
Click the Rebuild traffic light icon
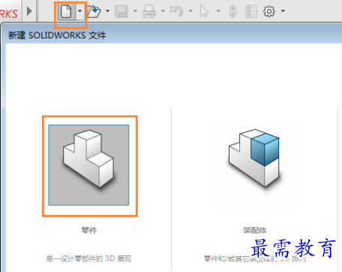[233, 11]
